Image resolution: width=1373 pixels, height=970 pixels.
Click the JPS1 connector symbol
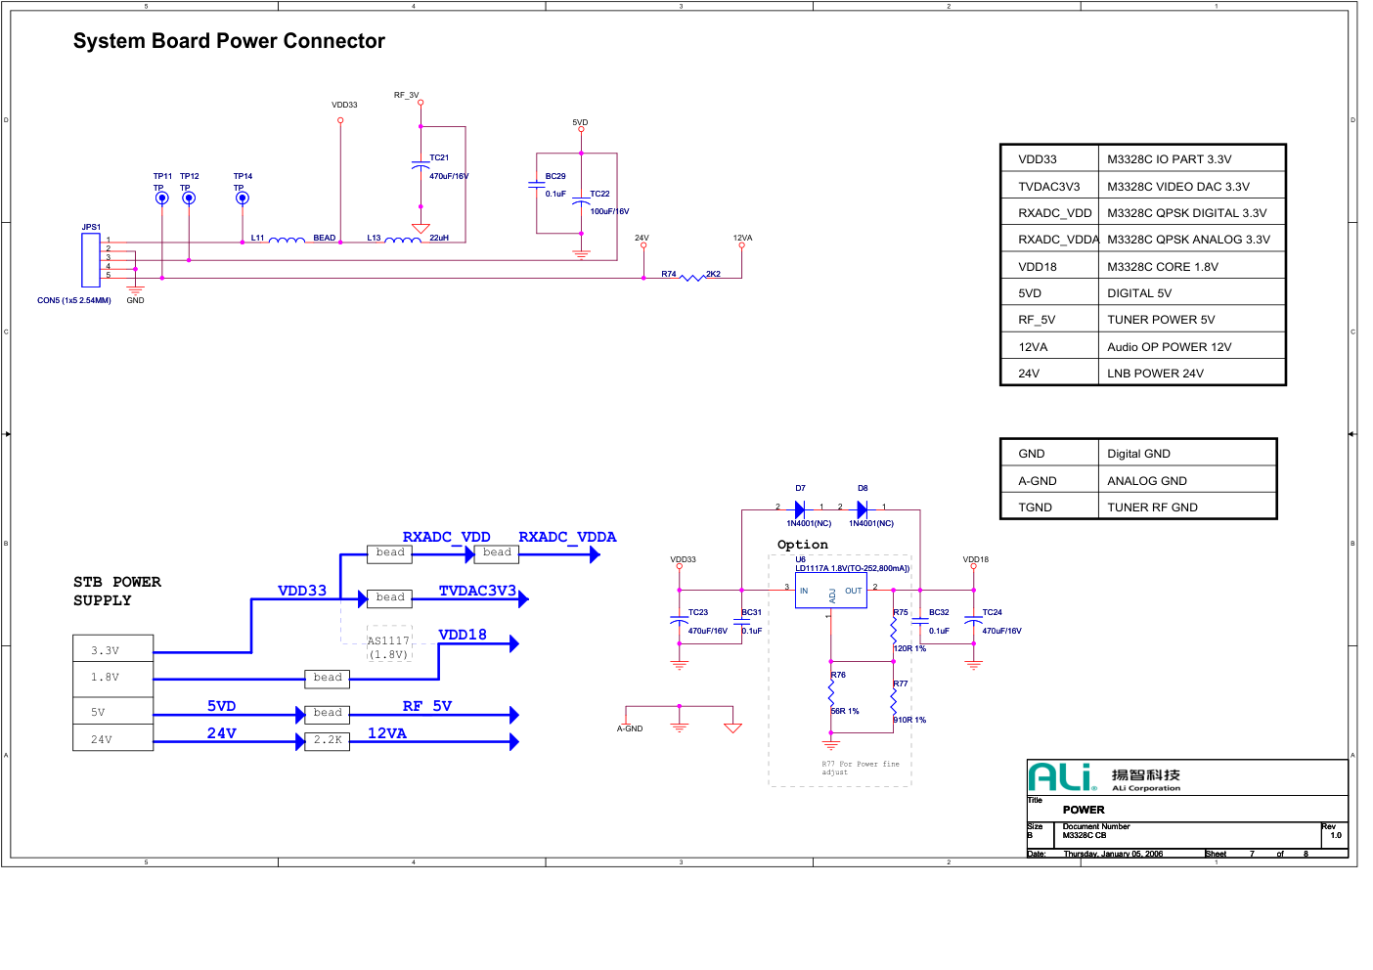pos(91,260)
